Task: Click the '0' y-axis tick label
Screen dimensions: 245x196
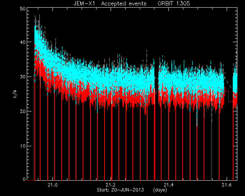Action: 24,179
